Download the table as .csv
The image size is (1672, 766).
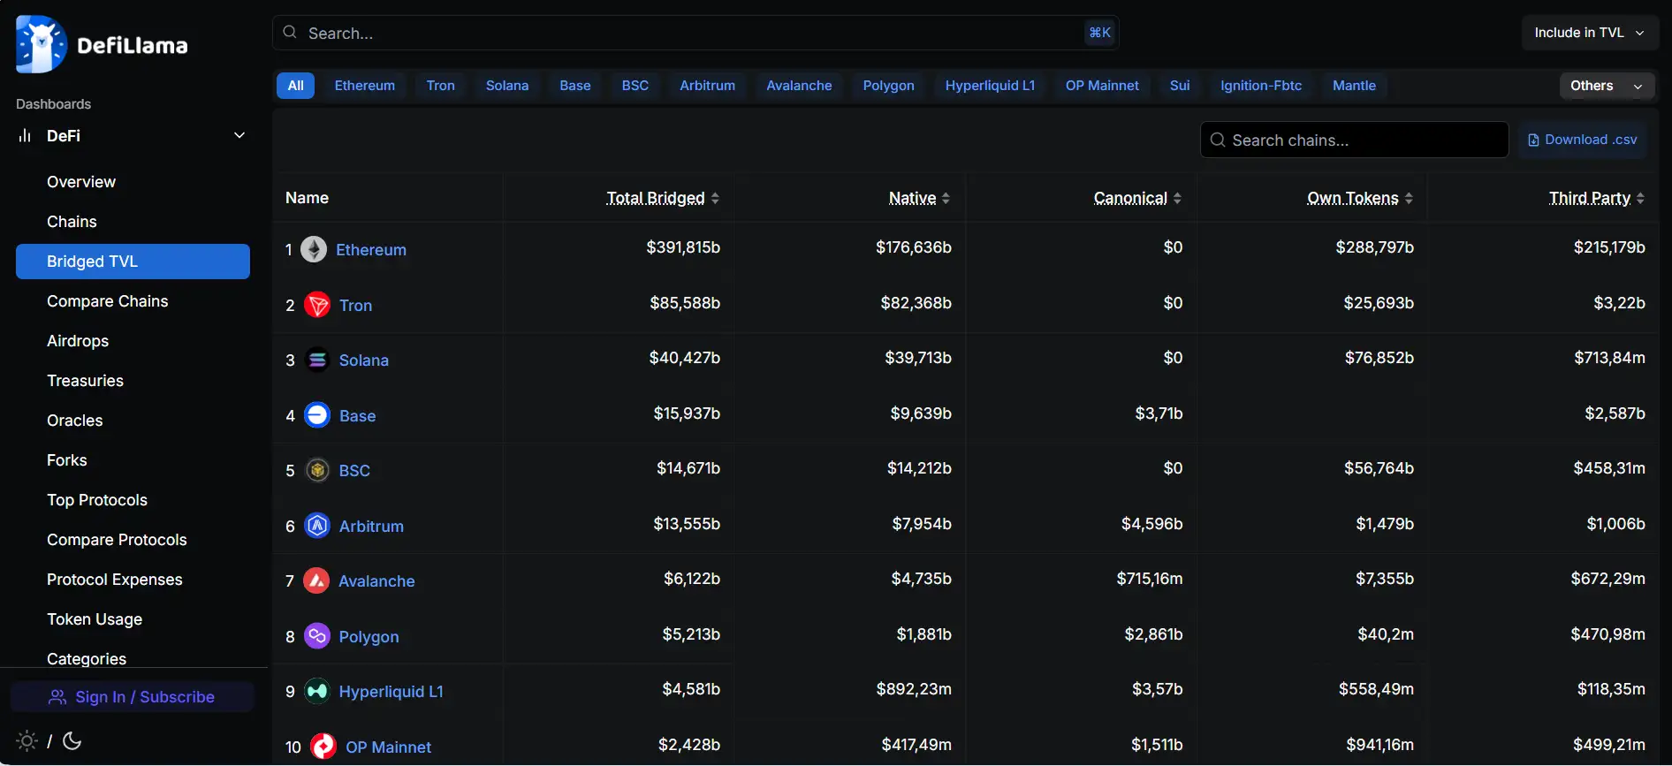pyautogui.click(x=1582, y=140)
